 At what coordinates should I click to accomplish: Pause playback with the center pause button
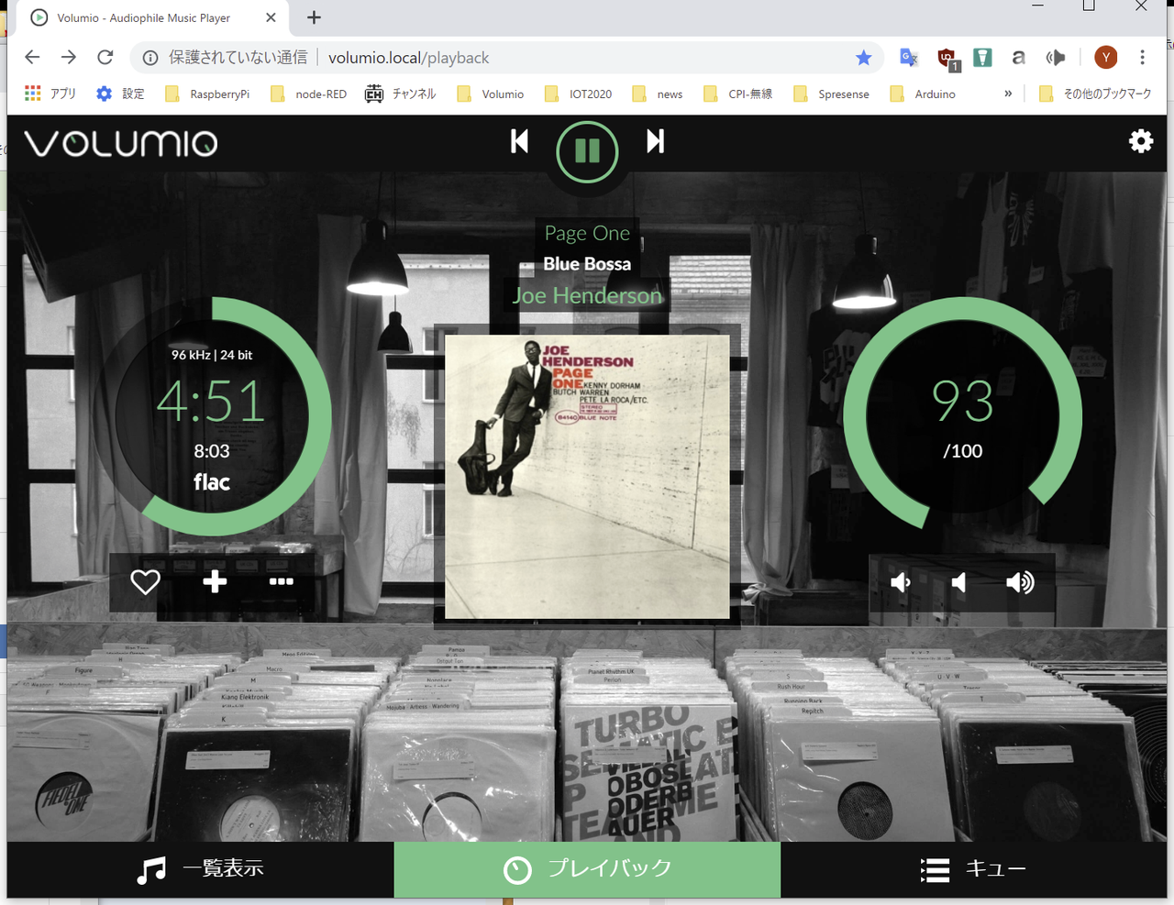pyautogui.click(x=587, y=150)
